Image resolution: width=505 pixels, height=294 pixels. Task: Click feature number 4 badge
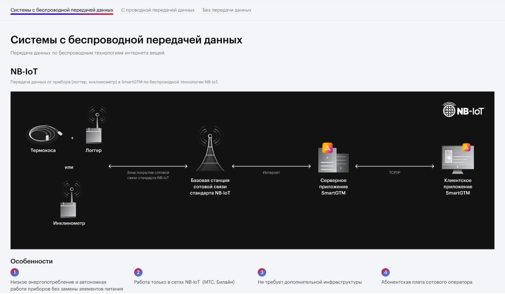point(385,272)
